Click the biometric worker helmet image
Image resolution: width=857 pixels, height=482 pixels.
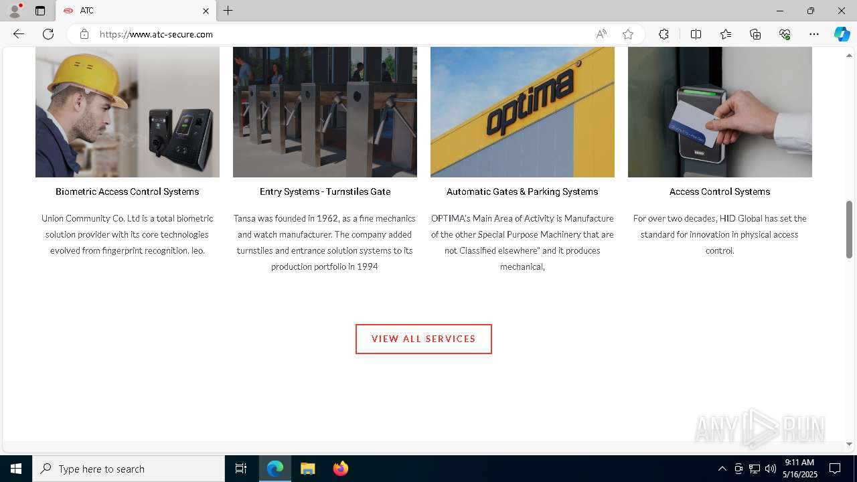click(127, 112)
